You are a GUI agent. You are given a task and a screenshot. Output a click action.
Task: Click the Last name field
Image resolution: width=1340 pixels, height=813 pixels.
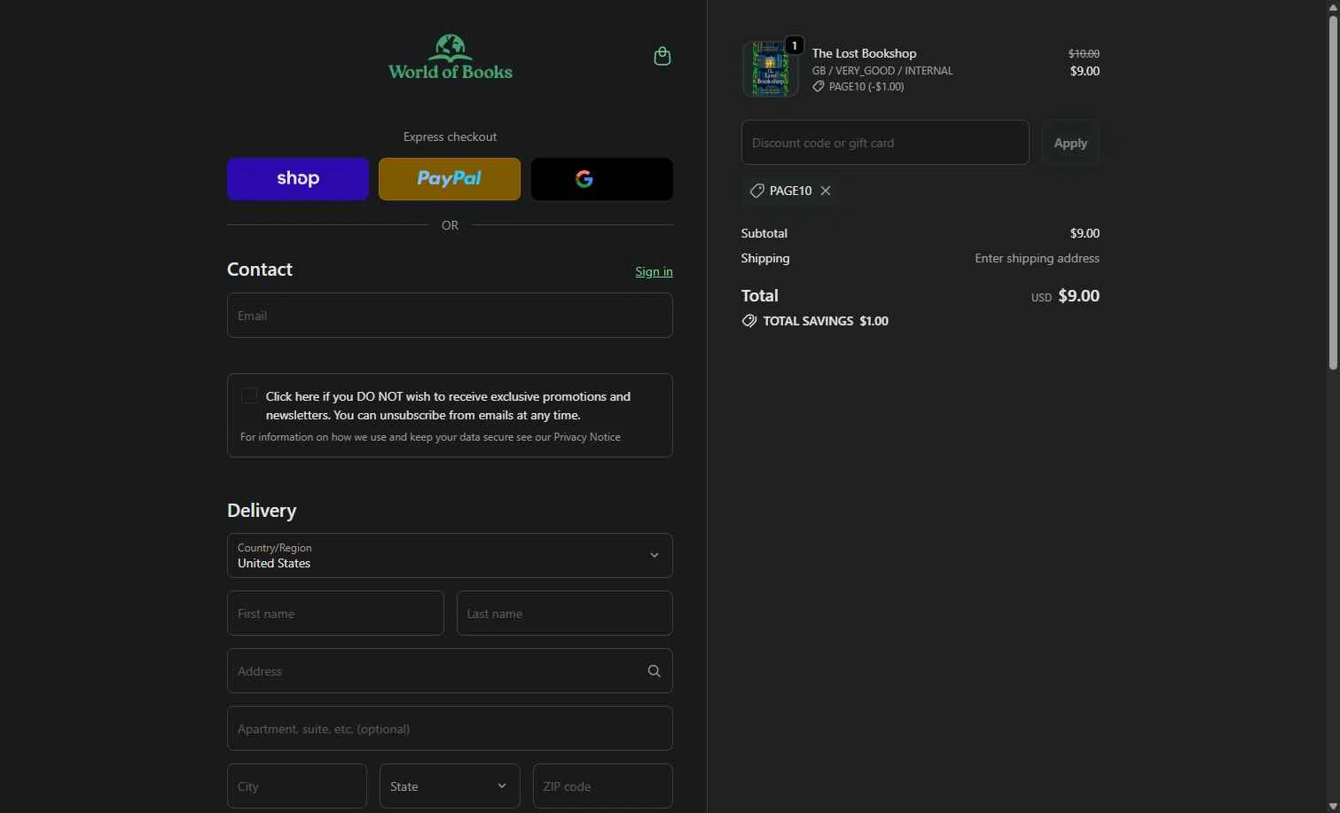tap(565, 614)
